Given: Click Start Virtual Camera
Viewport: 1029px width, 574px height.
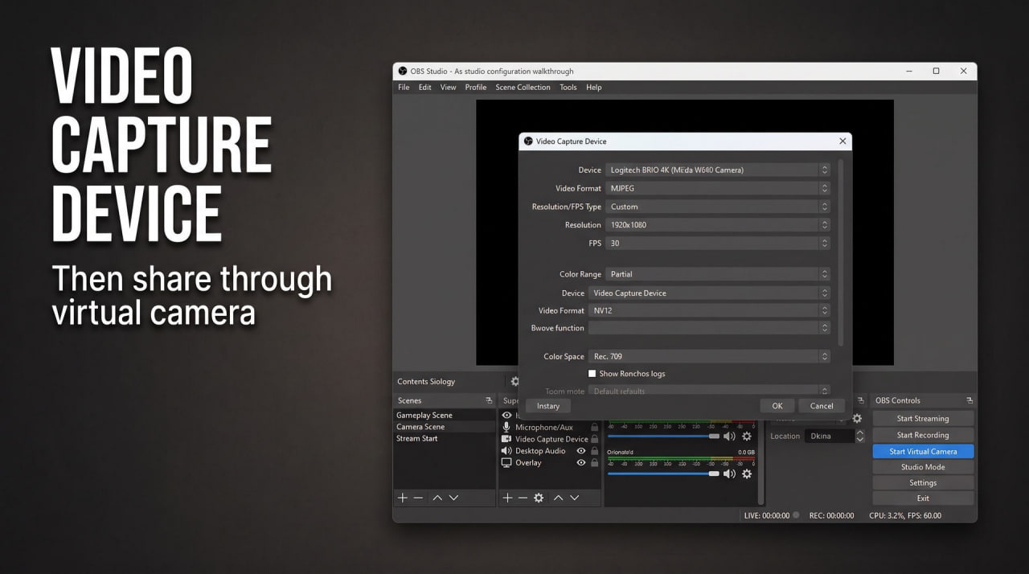Looking at the screenshot, I should (x=923, y=451).
